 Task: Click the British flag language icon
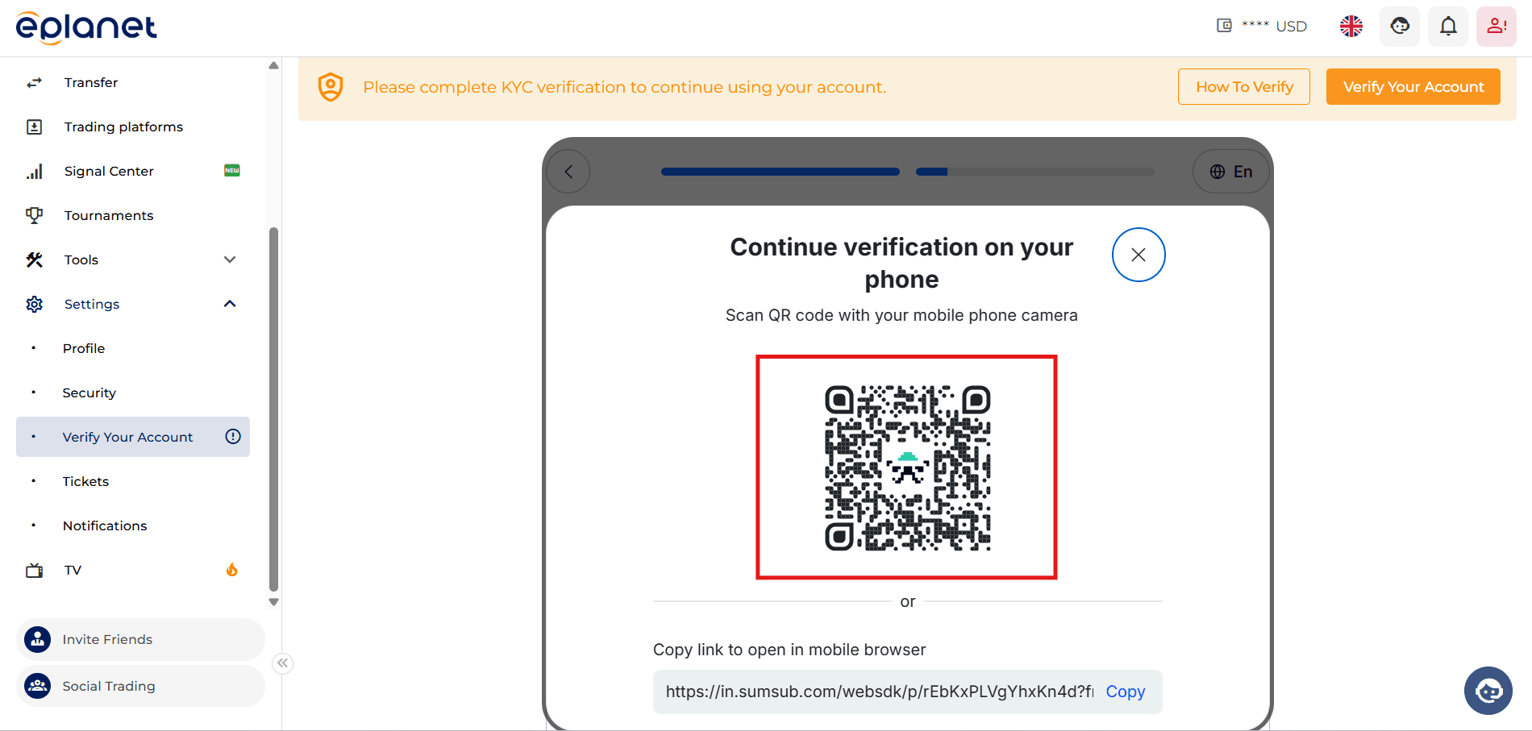1351,26
